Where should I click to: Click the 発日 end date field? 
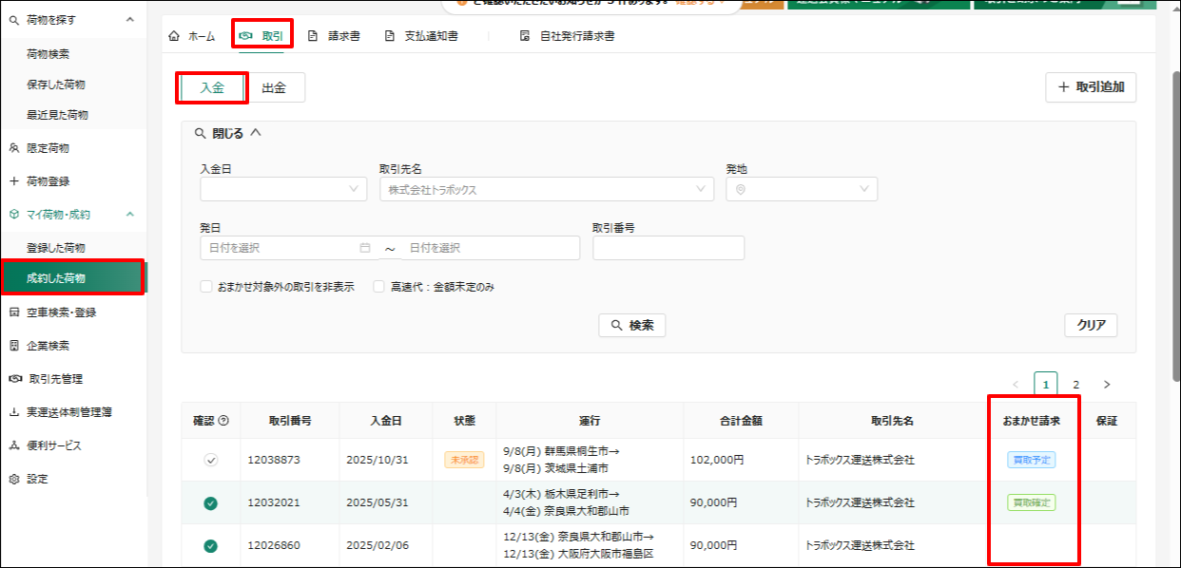coord(489,248)
